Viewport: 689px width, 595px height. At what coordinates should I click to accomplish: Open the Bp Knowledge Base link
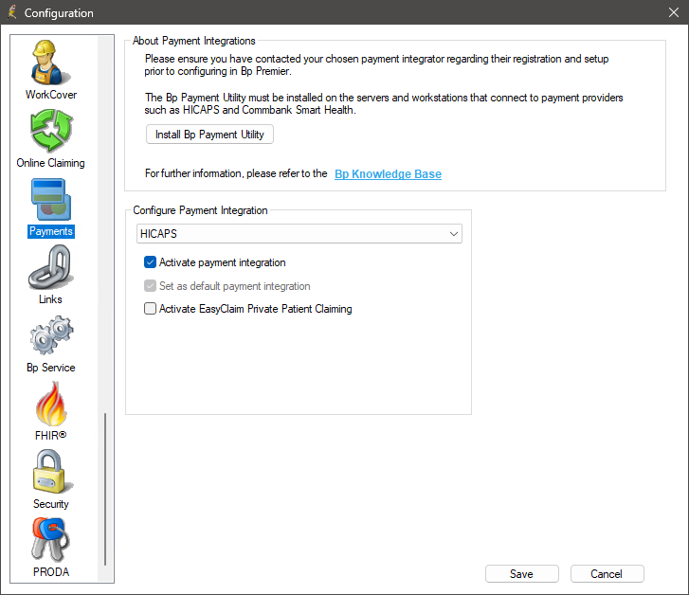coord(388,174)
